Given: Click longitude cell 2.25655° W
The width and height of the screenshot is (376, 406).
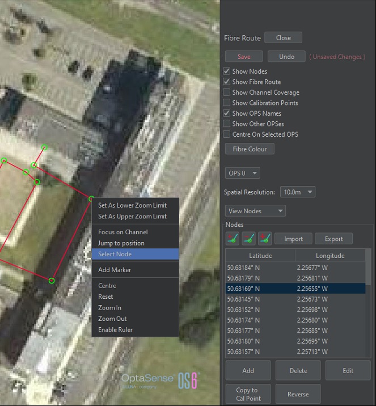Looking at the screenshot, I should (330, 289).
